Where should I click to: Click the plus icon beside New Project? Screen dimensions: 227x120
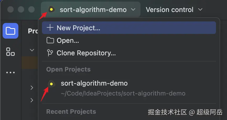click(x=50, y=28)
